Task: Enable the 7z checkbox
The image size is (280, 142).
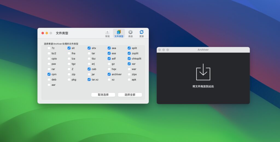Action: pyautogui.click(x=49, y=48)
